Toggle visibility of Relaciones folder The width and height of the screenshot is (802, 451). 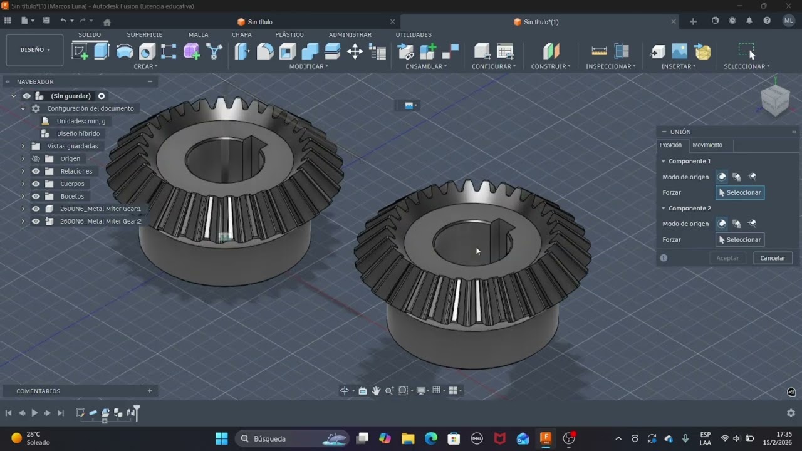click(36, 171)
